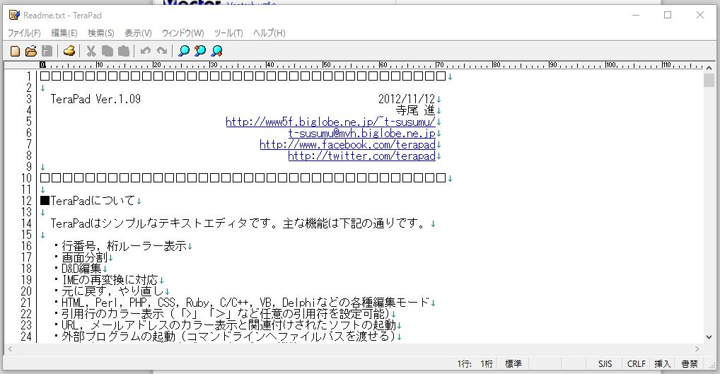Image resolution: width=720 pixels, height=374 pixels.
Task: Open the facebook.com/terapad link
Action: click(x=347, y=144)
